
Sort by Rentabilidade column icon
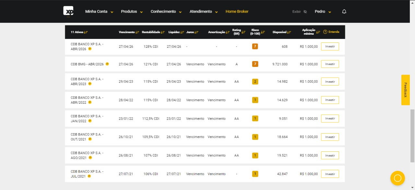(163, 32)
